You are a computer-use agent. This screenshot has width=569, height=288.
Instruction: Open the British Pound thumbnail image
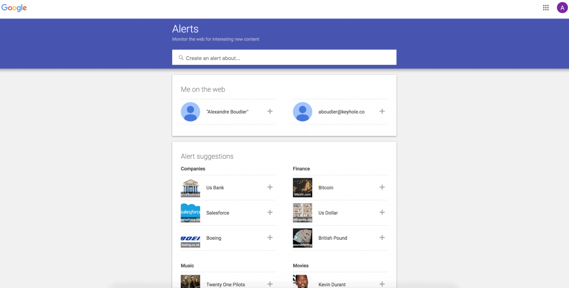point(303,238)
